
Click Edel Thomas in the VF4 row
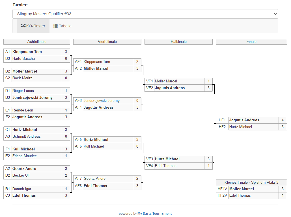(166, 166)
